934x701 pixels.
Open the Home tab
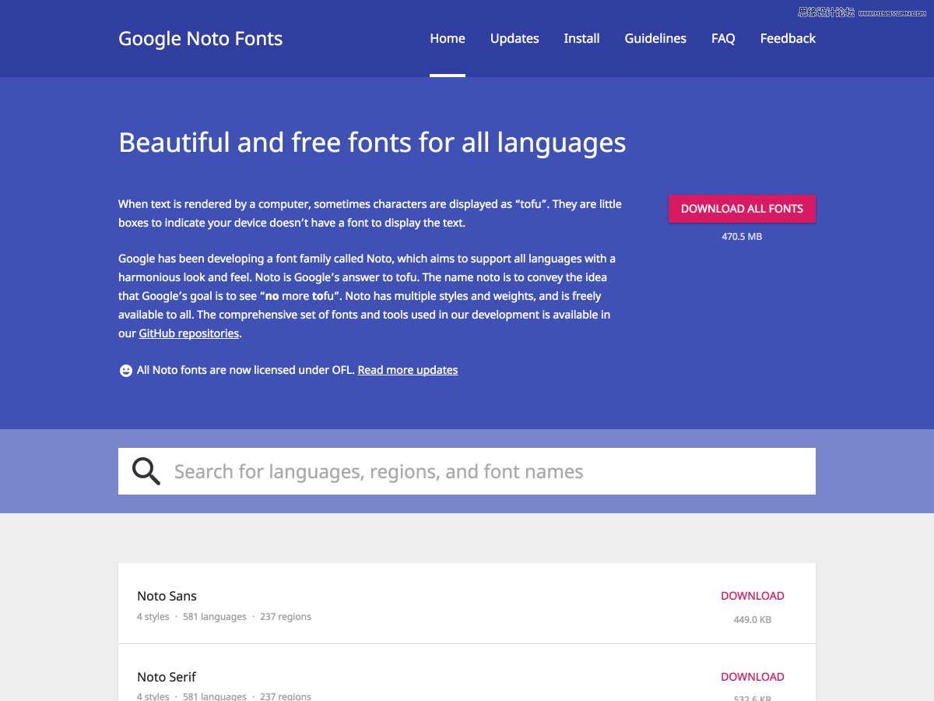click(448, 38)
